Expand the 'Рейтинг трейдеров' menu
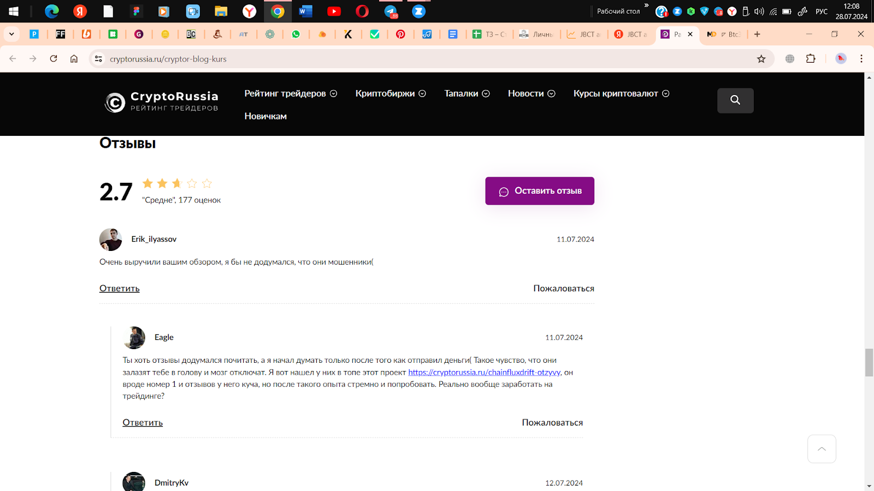The image size is (874, 491). pos(291,93)
